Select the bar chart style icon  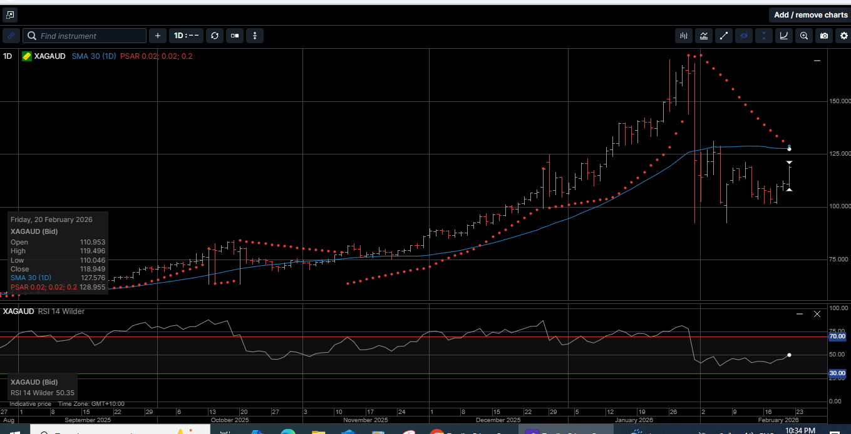(683, 36)
